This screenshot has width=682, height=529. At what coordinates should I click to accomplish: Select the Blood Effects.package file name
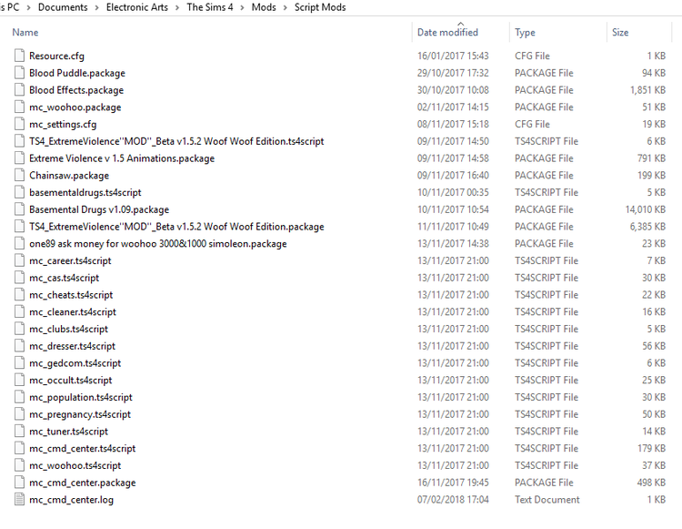(x=76, y=90)
